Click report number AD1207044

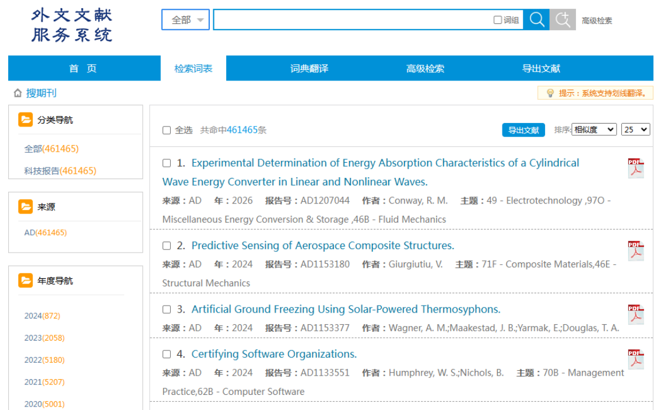click(325, 201)
